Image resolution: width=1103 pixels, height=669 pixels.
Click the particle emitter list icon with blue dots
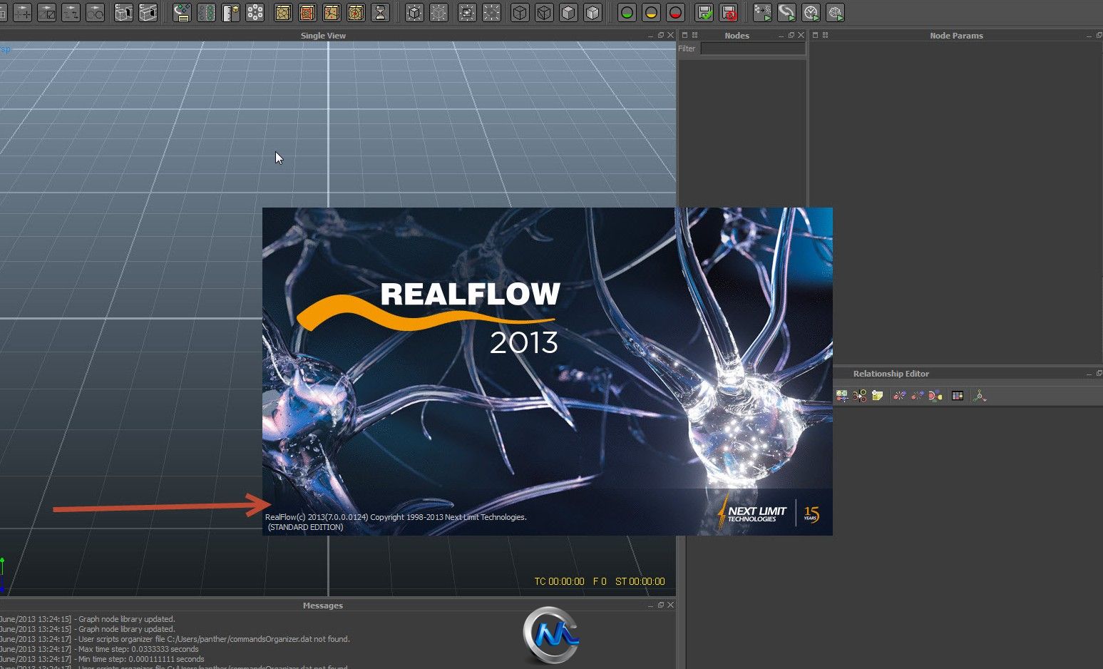[x=182, y=12]
